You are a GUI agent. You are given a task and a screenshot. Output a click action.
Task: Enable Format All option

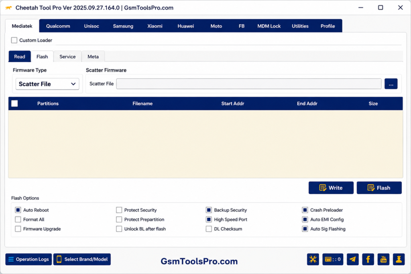18,219
